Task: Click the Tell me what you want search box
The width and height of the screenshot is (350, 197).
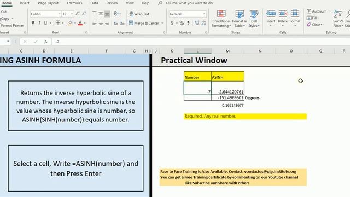Action: [189, 3]
